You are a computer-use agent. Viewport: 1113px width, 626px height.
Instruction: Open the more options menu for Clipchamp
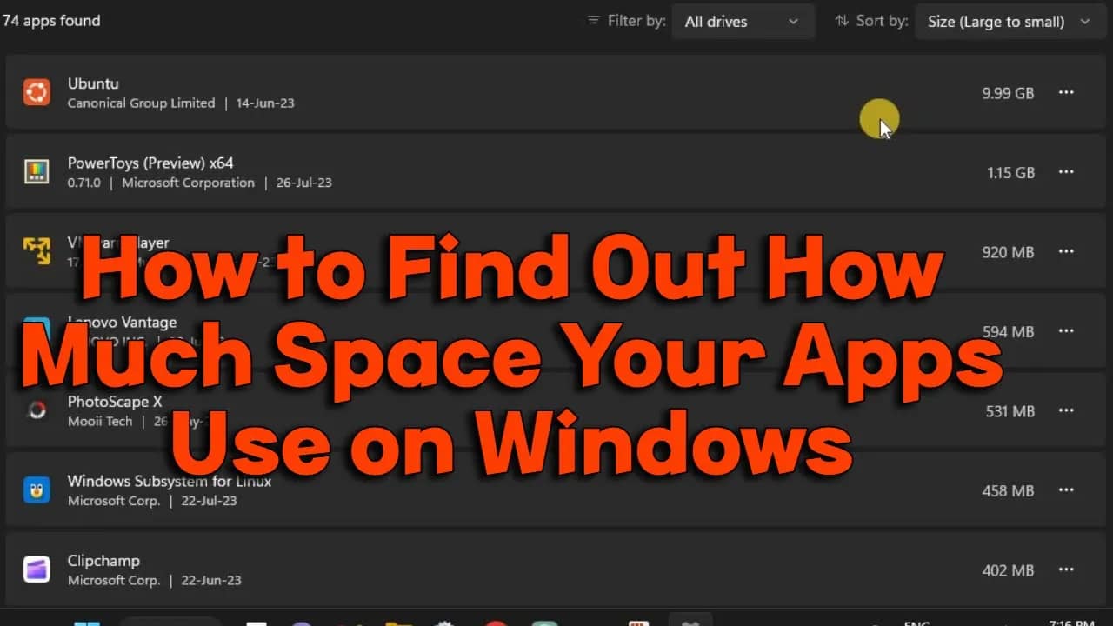(1066, 569)
